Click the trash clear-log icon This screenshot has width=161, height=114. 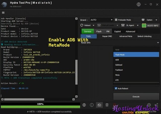pos(107,105)
